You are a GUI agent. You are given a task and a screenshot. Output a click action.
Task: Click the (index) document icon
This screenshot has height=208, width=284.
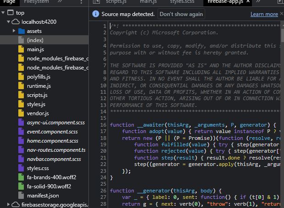pyautogui.click(x=21, y=40)
